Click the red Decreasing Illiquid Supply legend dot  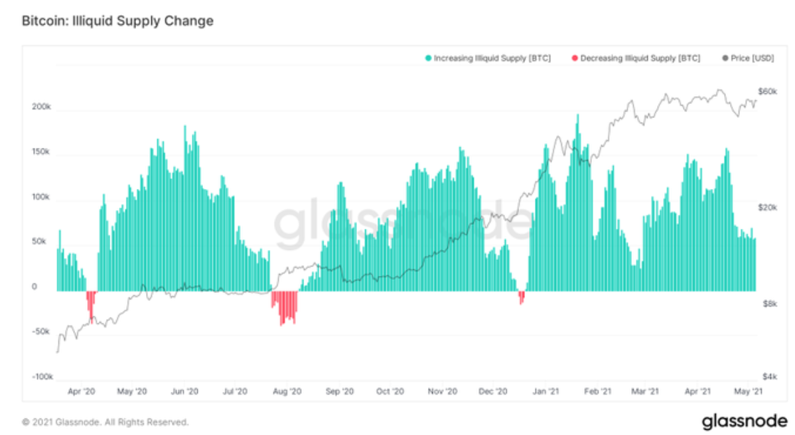tap(575, 58)
